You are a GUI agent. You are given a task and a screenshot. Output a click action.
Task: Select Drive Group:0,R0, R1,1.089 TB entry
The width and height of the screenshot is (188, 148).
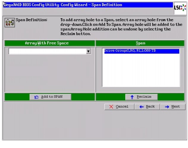click(x=142, y=51)
